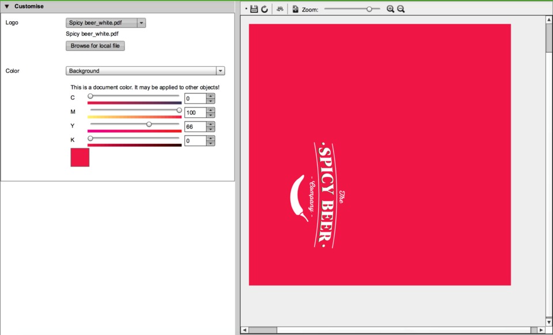The height and width of the screenshot is (335, 553).
Task: Click the Y (yellow) slider handle
Action: coord(149,124)
